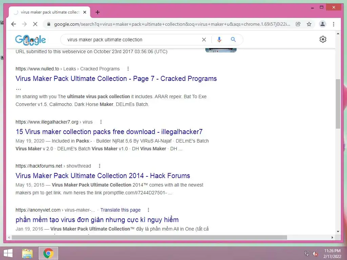Image resolution: width=347 pixels, height=260 pixels.
Task: Click the address bar URL
Action: (172, 24)
